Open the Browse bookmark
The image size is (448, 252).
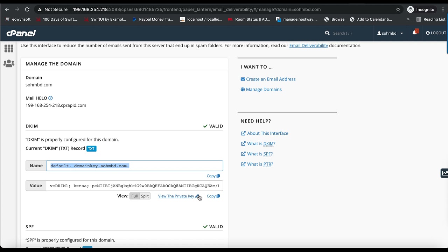coord(334,19)
